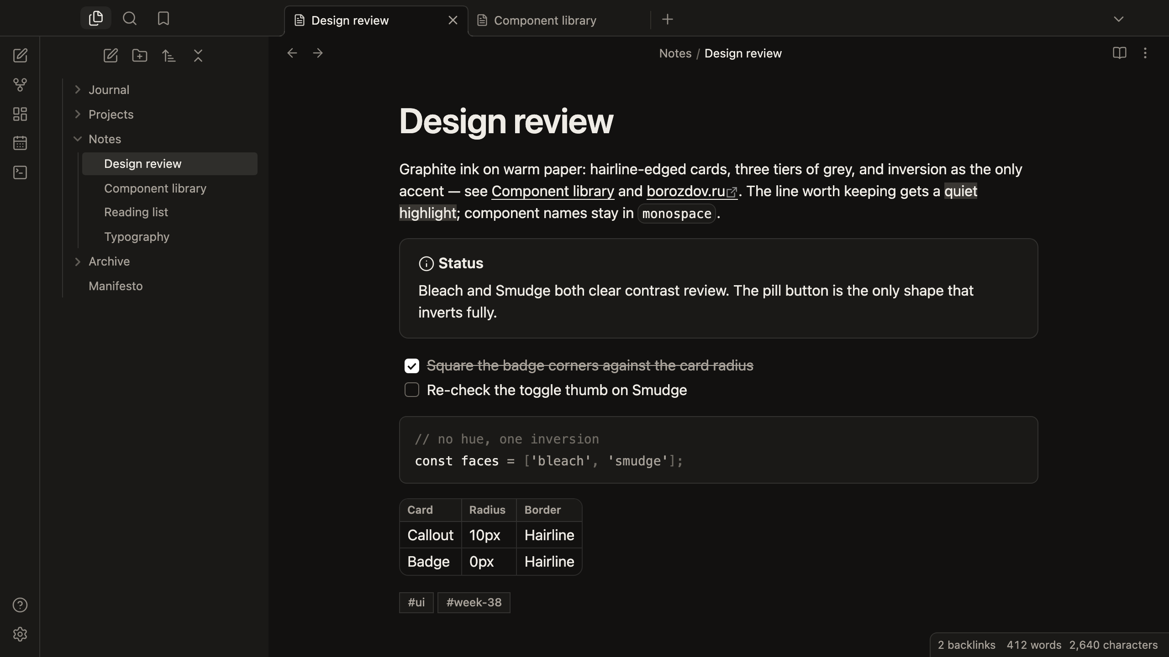
Task: Check the 'Re-check the toggle thumb' task
Action: (412, 390)
